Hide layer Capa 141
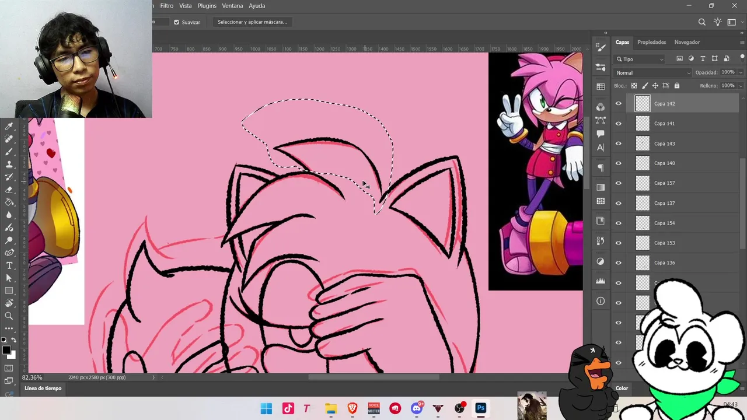The height and width of the screenshot is (420, 747). [x=619, y=124]
